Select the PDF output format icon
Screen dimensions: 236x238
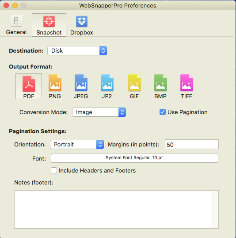[29, 86]
